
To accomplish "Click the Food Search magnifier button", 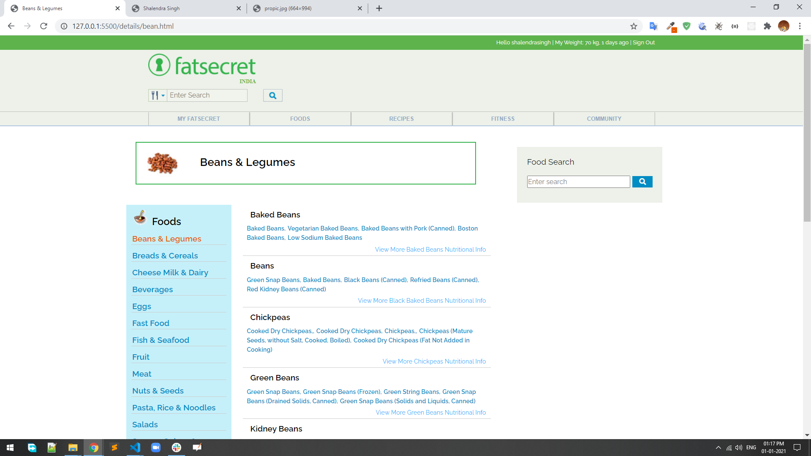I will (x=642, y=182).
